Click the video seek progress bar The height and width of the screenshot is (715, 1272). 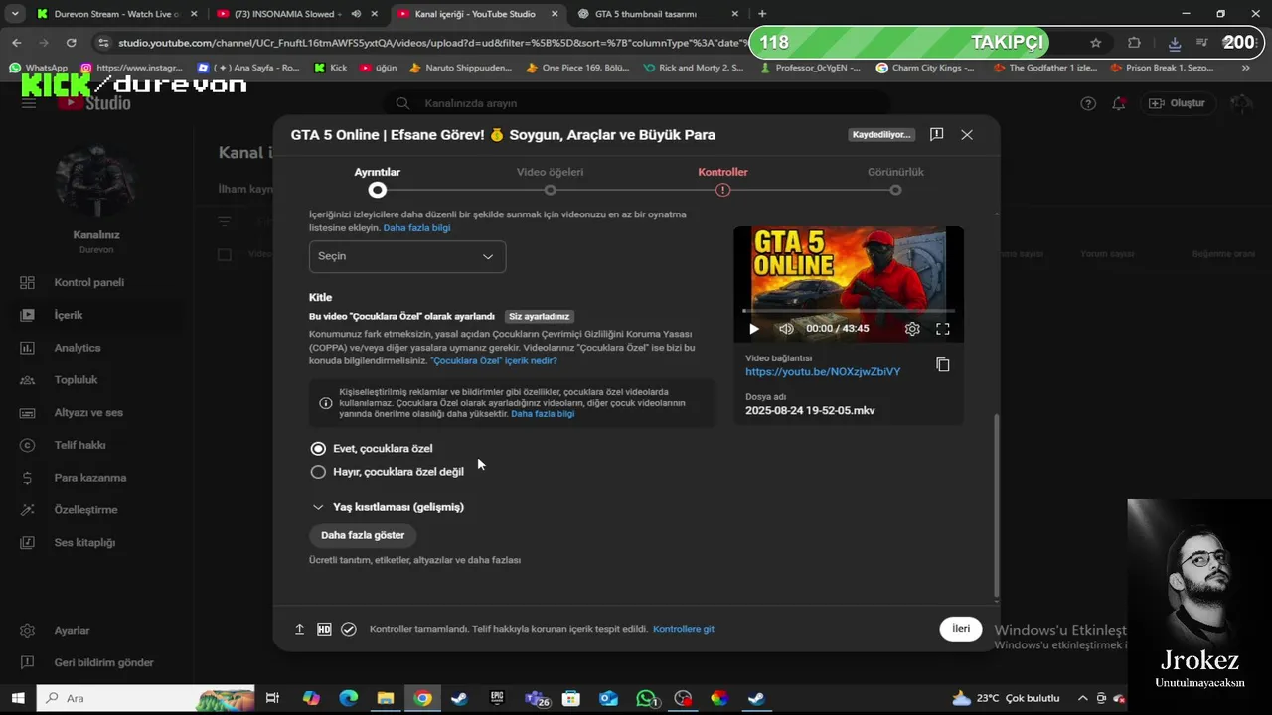(849, 311)
